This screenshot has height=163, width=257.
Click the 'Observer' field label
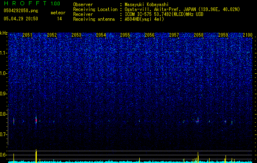[83, 4]
